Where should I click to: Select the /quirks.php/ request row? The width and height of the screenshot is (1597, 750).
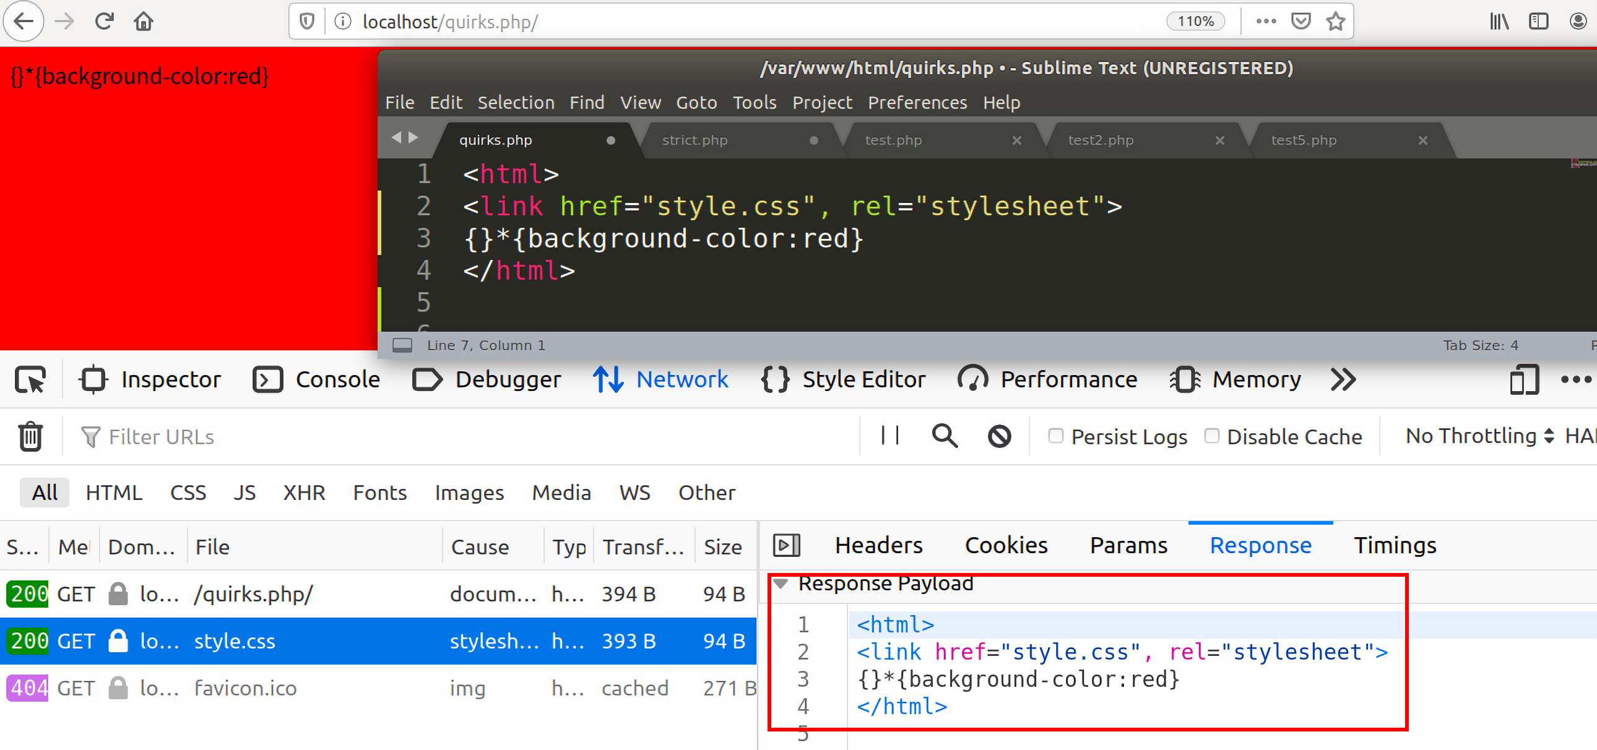point(378,594)
